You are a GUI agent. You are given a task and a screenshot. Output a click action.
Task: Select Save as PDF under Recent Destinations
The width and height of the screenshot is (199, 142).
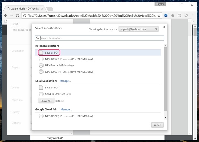52,52
